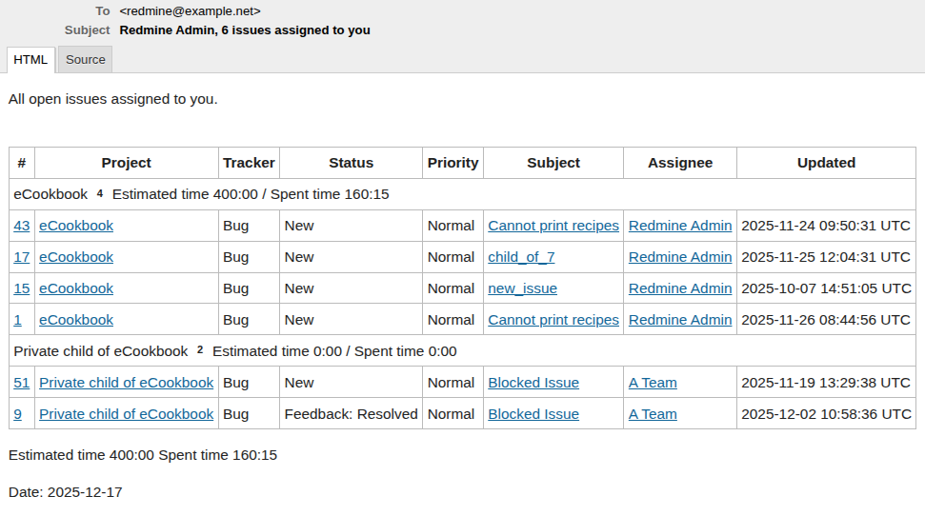The image size is (925, 516).
Task: Click the eCookbook group row count badge
Action: 100,193
